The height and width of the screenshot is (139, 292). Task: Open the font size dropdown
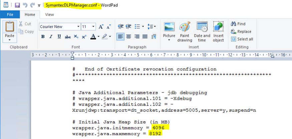click(93, 27)
